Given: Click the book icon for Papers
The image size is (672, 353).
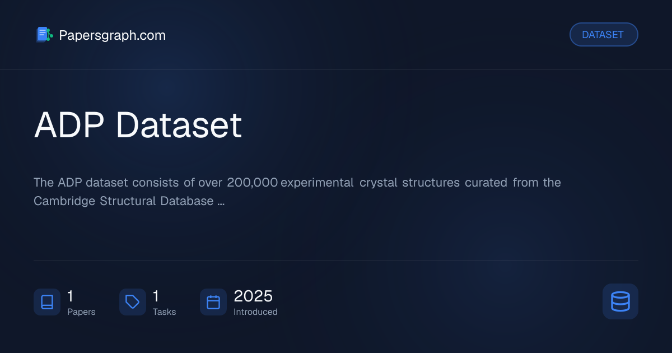Looking at the screenshot, I should pos(47,302).
